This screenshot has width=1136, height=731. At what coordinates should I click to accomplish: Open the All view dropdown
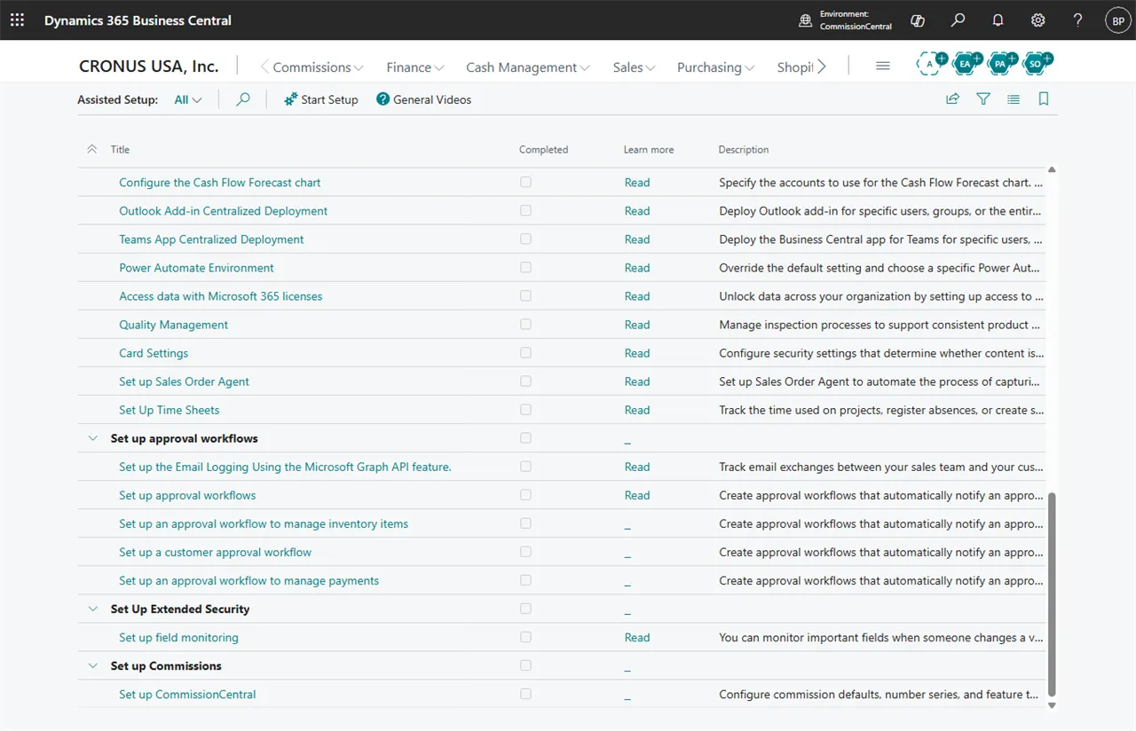pyautogui.click(x=188, y=99)
